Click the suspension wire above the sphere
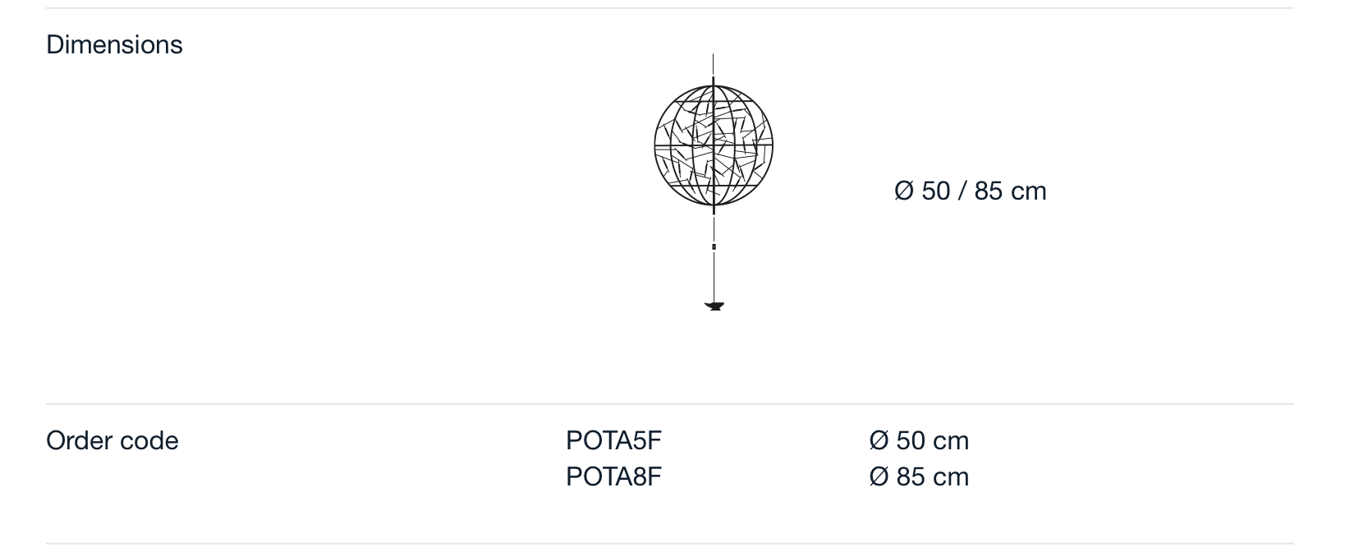 tap(713, 68)
